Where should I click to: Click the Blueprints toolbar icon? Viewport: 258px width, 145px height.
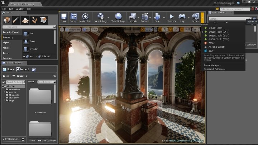point(132,16)
